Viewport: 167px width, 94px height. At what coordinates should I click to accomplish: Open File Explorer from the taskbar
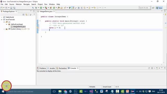click(60, 91)
